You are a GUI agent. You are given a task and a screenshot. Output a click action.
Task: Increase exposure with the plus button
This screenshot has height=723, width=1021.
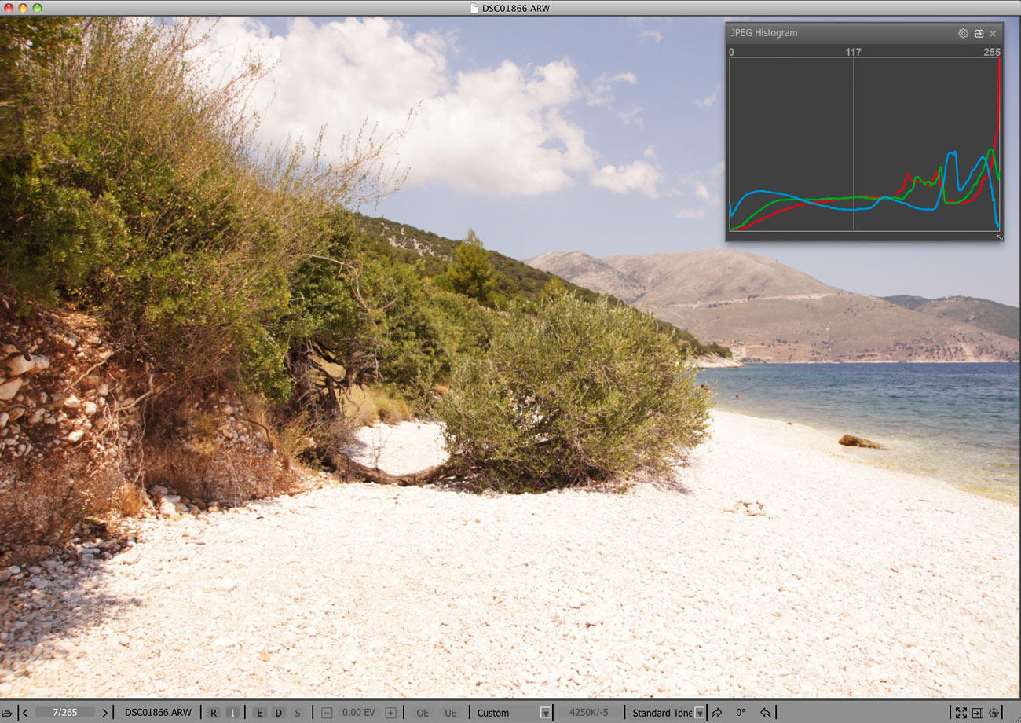click(x=390, y=713)
